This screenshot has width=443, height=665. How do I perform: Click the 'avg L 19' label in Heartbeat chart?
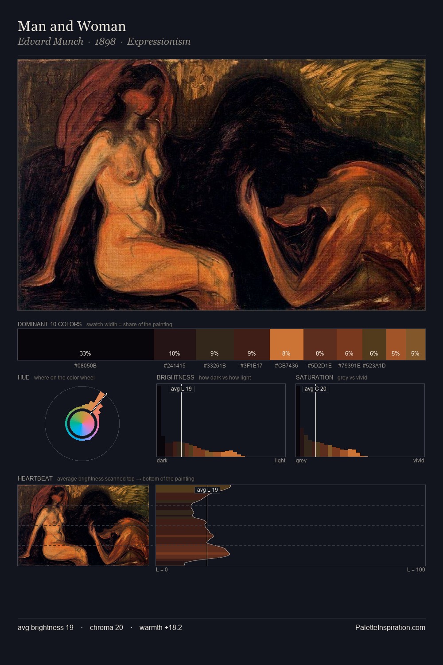207,490
